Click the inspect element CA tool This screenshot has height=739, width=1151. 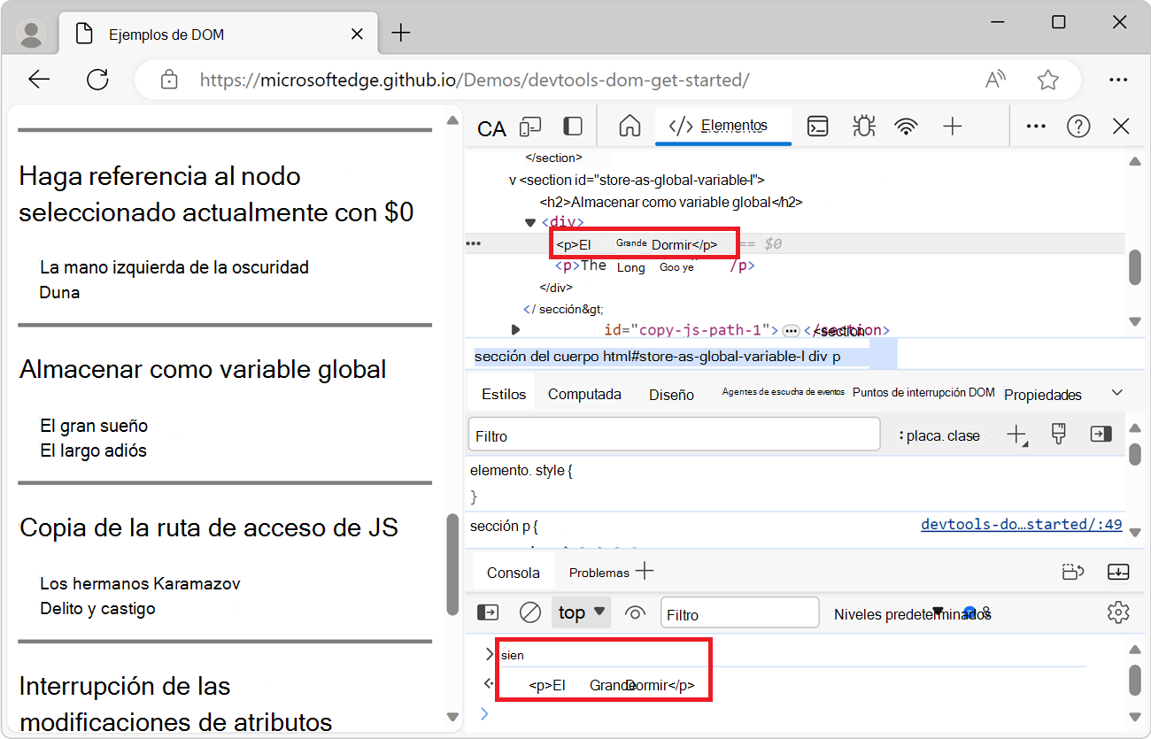pos(491,129)
